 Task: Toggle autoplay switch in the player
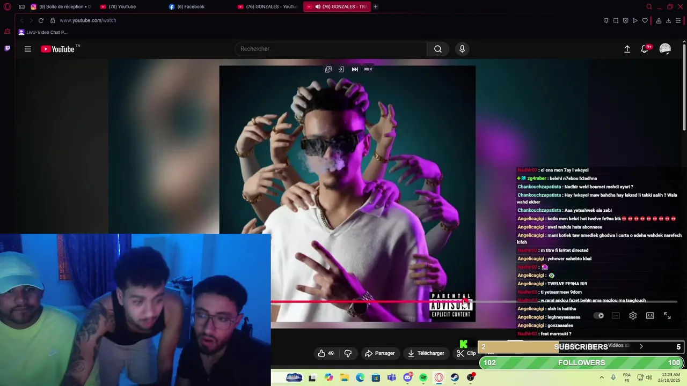(x=599, y=316)
